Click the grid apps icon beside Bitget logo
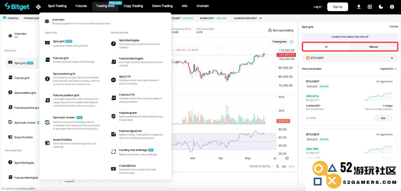The width and height of the screenshot is (401, 191). tap(39, 7)
